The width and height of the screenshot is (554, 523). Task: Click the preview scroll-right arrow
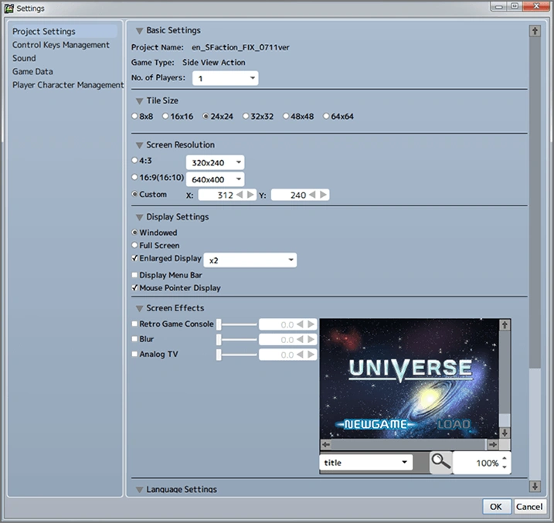coord(492,445)
